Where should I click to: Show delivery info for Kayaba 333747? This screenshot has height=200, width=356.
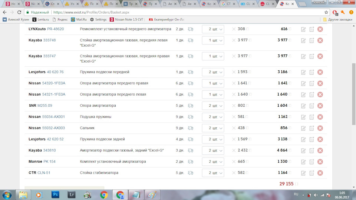[x=191, y=56]
